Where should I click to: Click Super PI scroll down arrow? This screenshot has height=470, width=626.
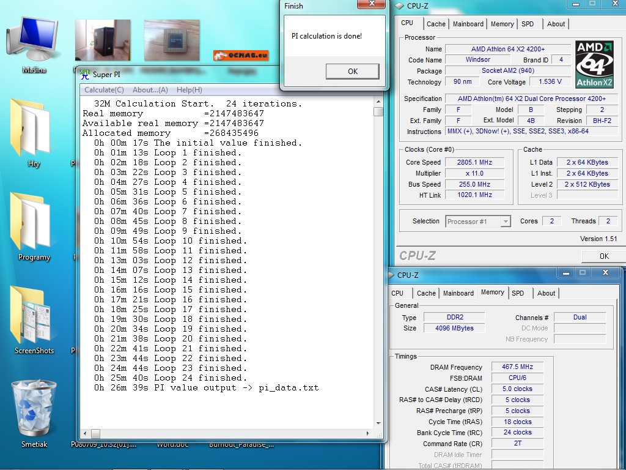point(378,423)
